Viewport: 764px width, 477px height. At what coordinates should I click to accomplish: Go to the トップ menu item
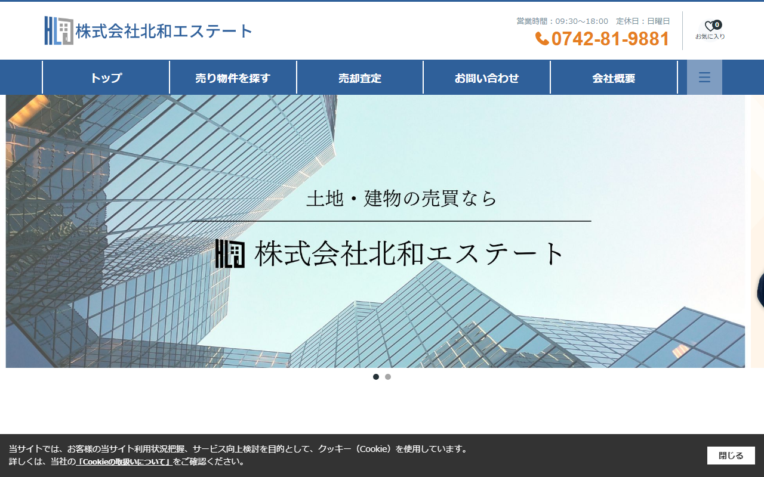pyautogui.click(x=106, y=78)
